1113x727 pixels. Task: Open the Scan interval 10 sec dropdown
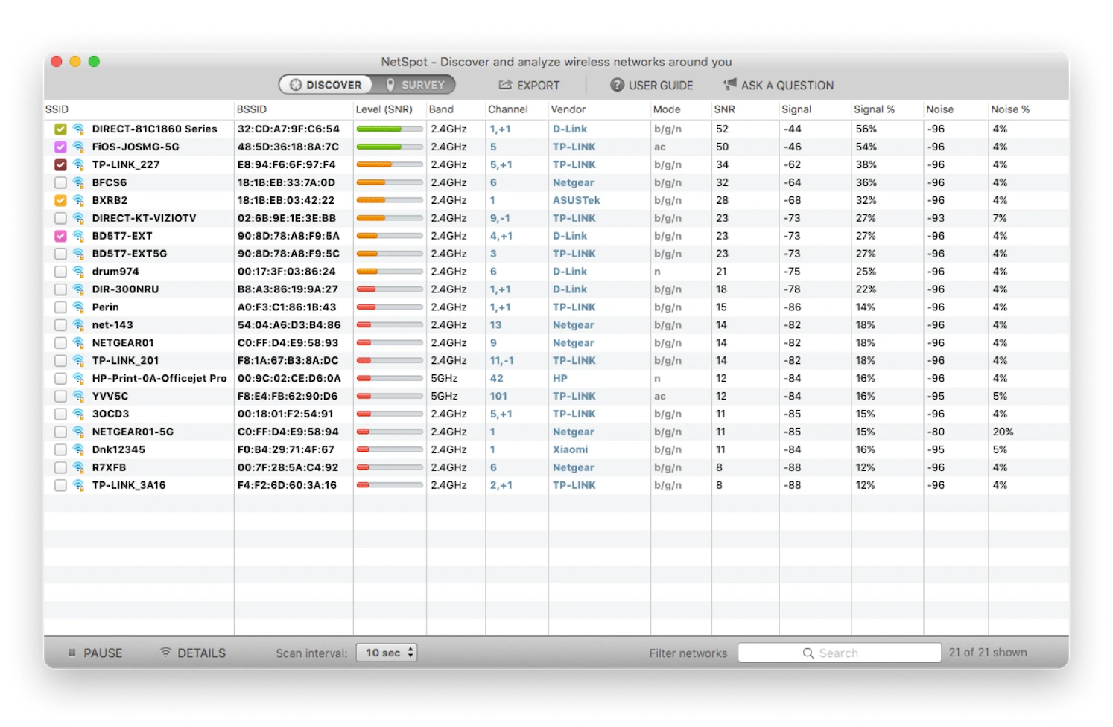pyautogui.click(x=386, y=653)
